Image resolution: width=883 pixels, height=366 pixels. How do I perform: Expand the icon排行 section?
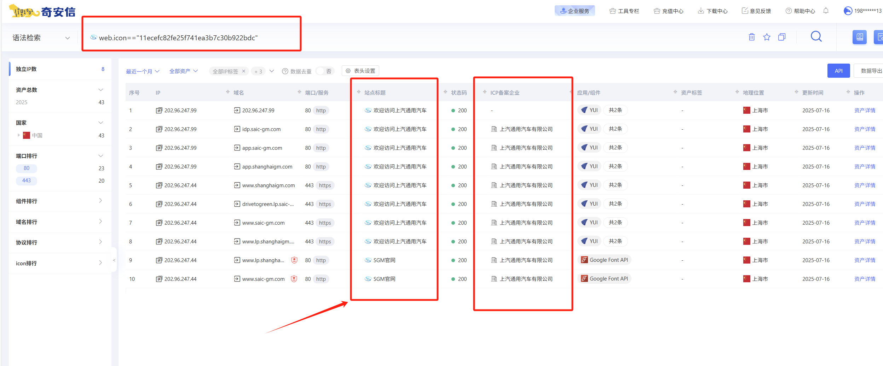100,263
